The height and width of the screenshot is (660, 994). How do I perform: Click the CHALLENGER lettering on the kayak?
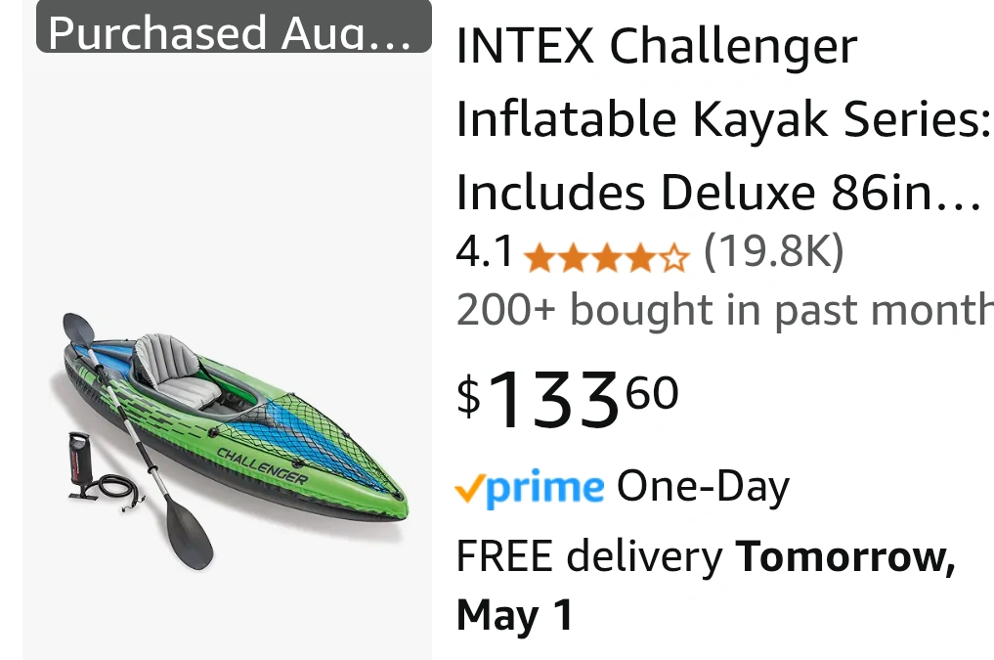point(263,466)
